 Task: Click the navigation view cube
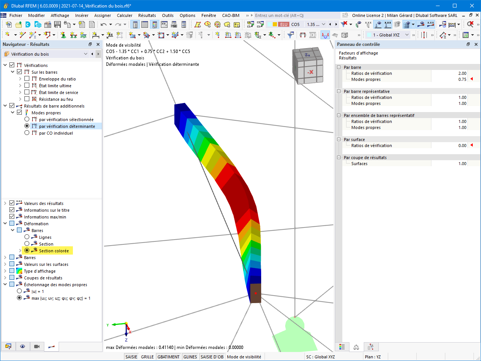click(308, 66)
